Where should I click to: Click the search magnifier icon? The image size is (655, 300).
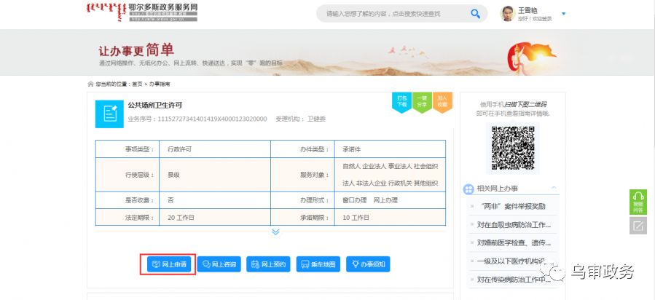coord(475,13)
